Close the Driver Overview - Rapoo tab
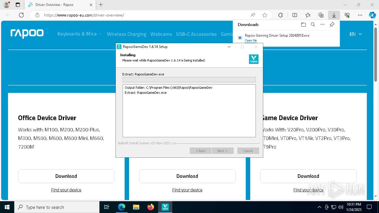This screenshot has width=379, height=213. coord(91,5)
